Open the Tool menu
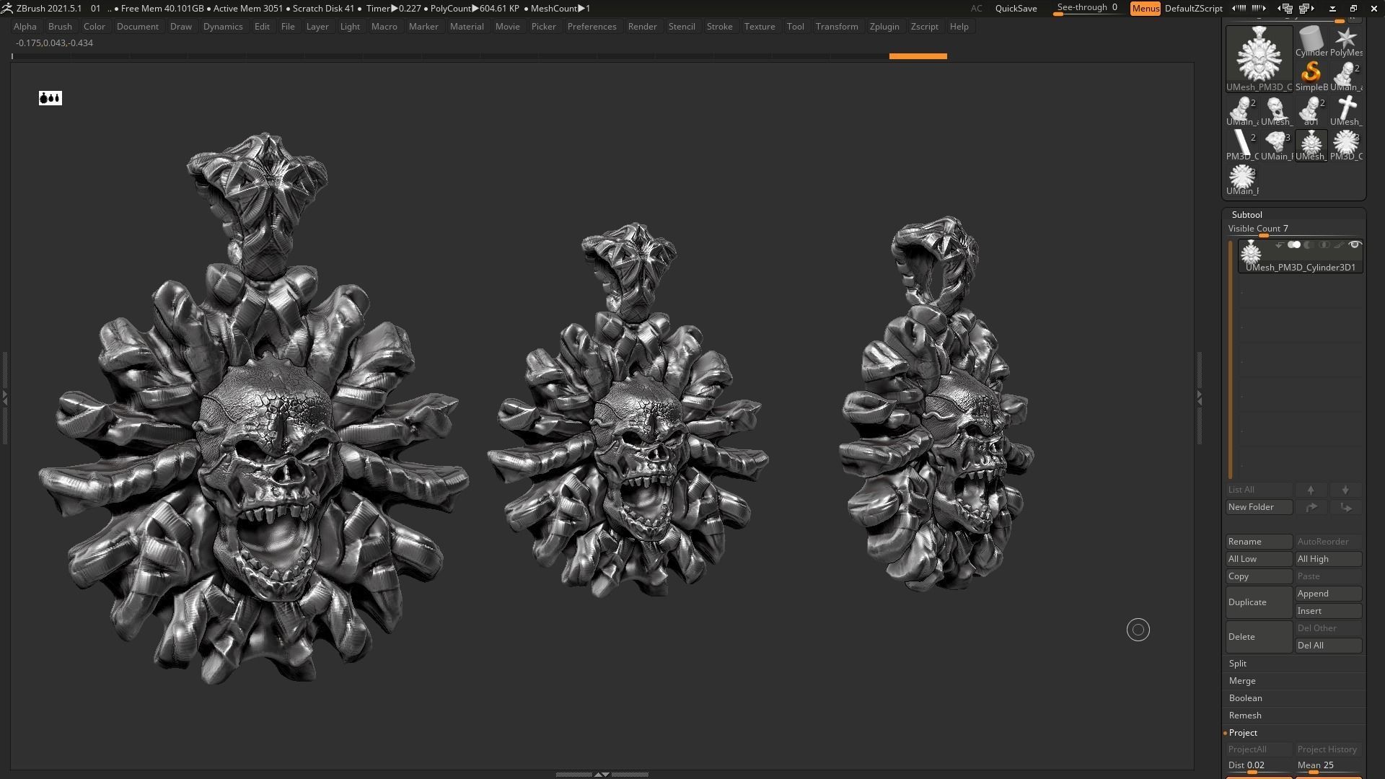The image size is (1385, 779). tap(796, 27)
